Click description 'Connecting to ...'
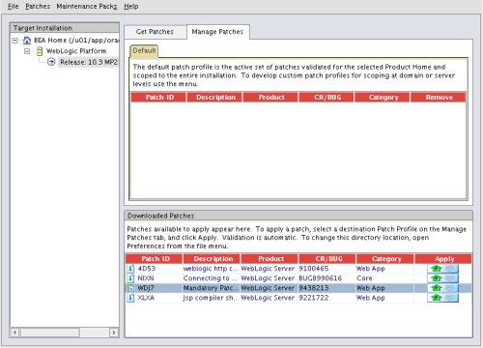The width and height of the screenshot is (483, 348). 210,278
